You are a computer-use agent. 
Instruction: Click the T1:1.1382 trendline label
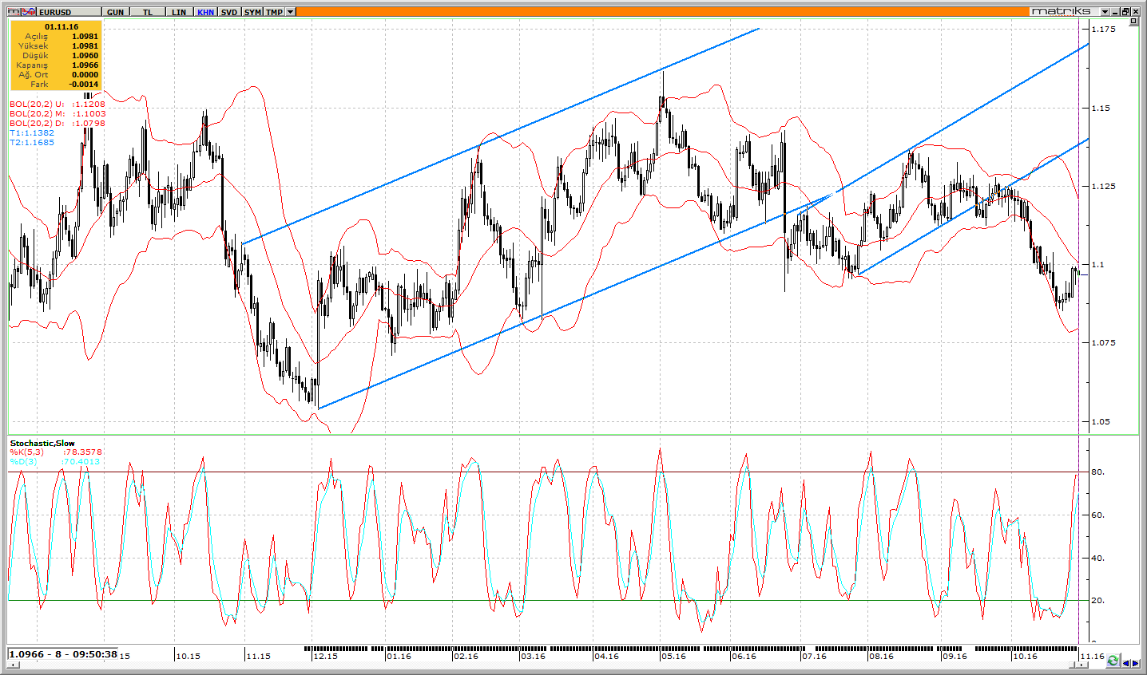pos(32,133)
